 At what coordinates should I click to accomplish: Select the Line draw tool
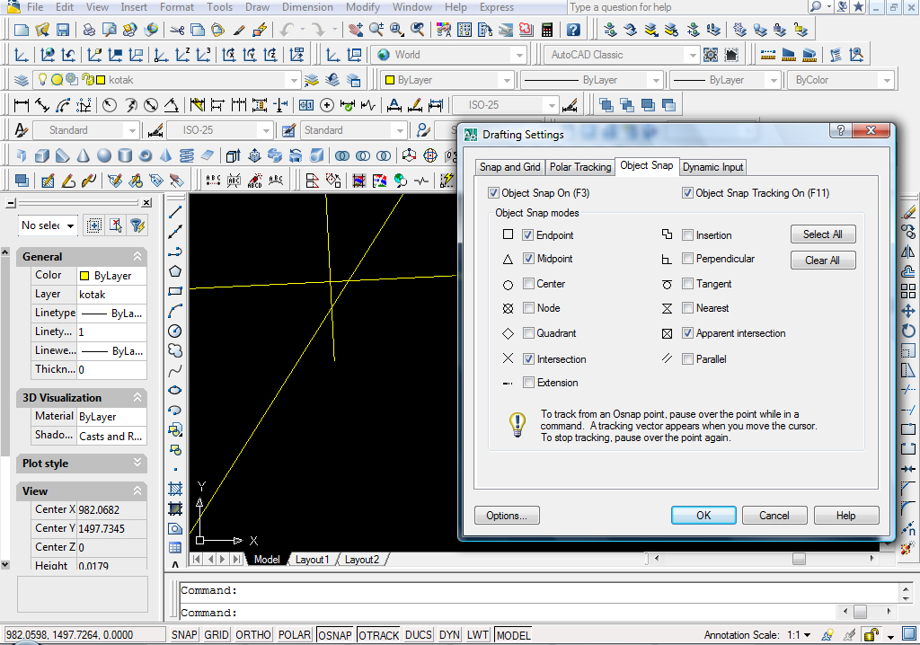tap(175, 212)
